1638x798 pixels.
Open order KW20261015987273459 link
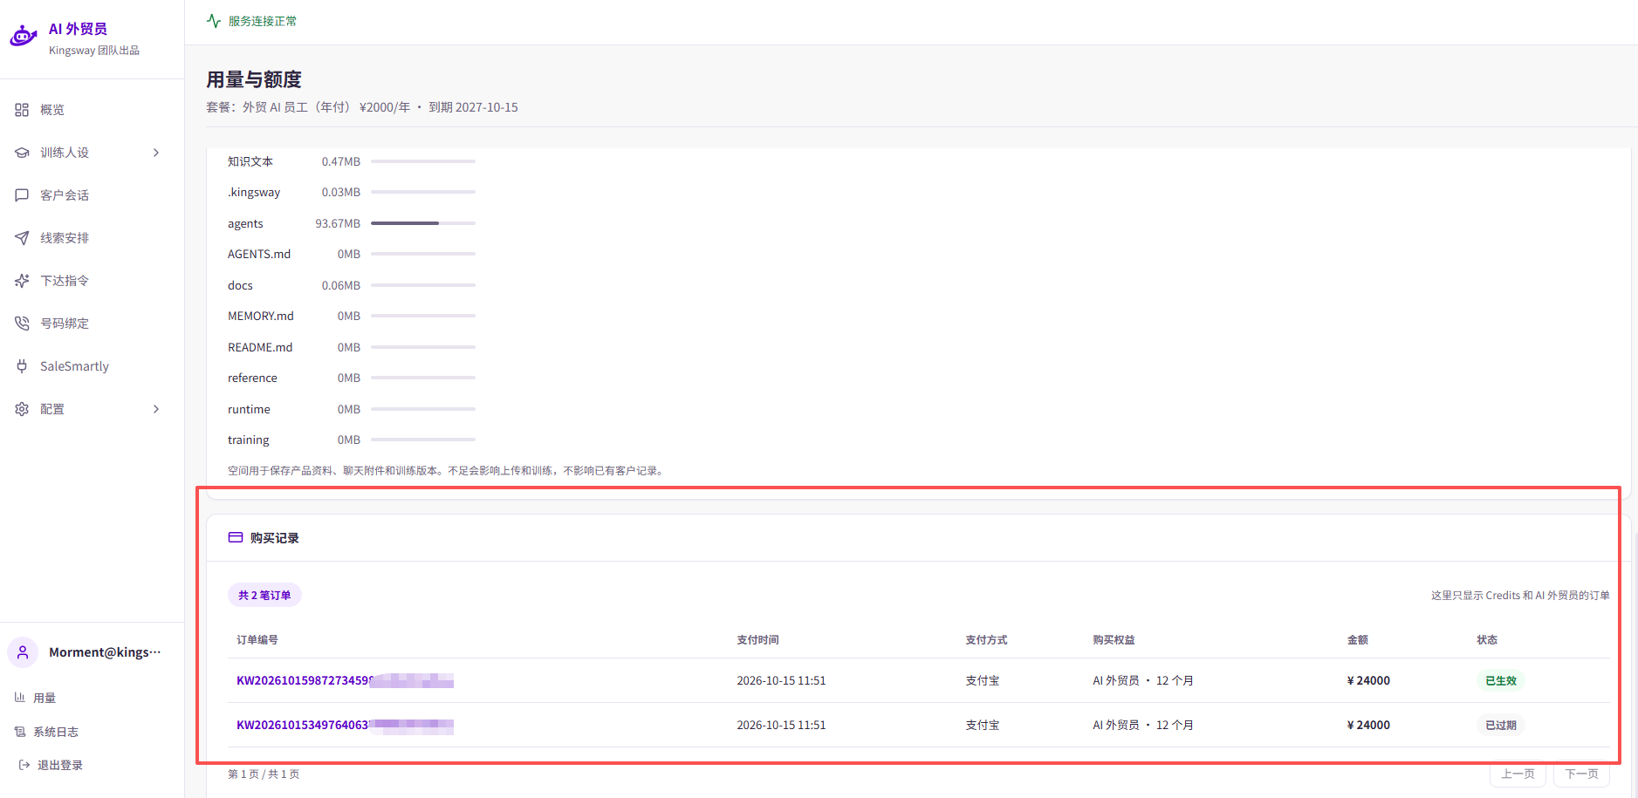pos(345,680)
